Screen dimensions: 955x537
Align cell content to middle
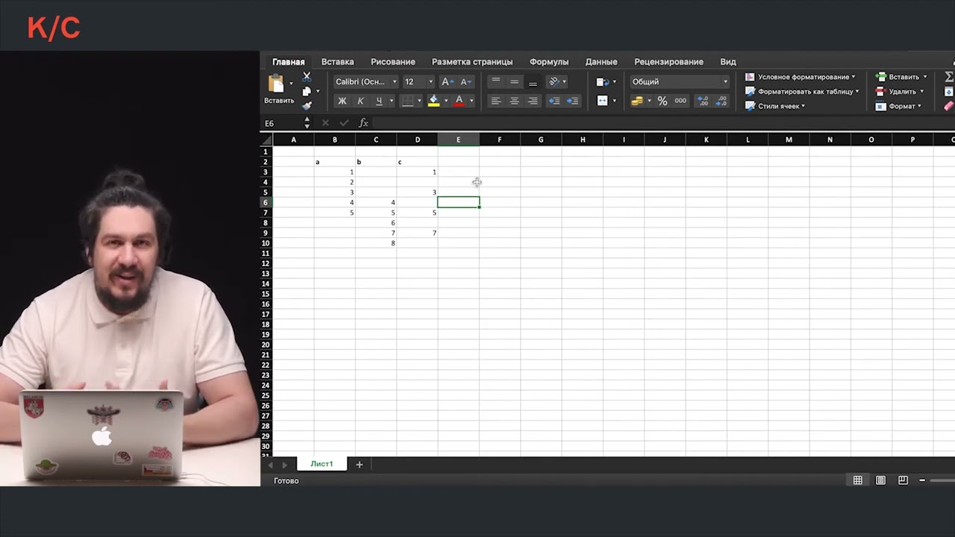[x=514, y=82]
